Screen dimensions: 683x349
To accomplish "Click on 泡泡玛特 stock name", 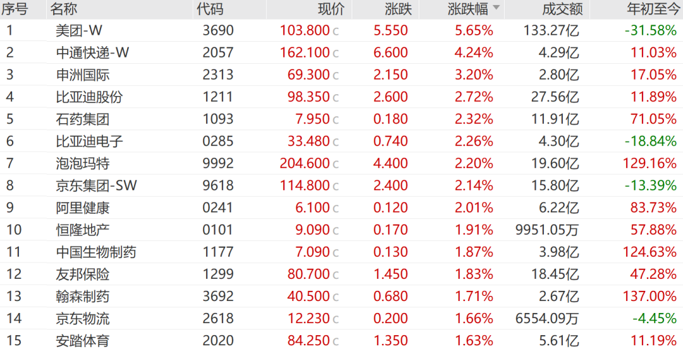I will [82, 163].
